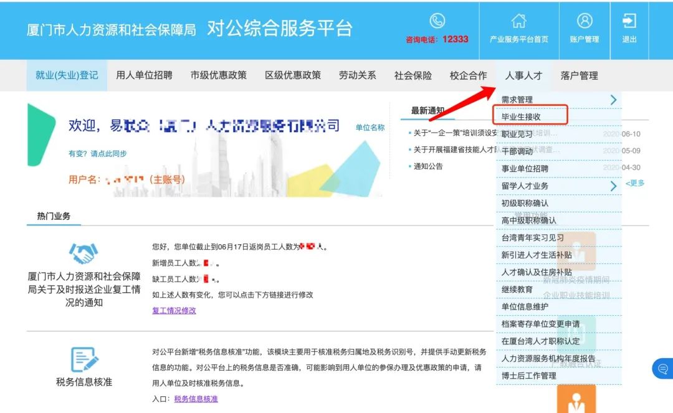Select 继续教育 in the dropdown list
This screenshot has height=413, width=673.
click(517, 290)
